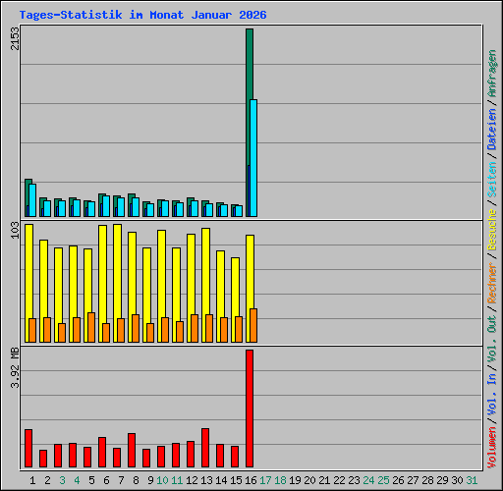Click the 'Rechner' legend label
Screen dimensions: 503x491
(492, 283)
